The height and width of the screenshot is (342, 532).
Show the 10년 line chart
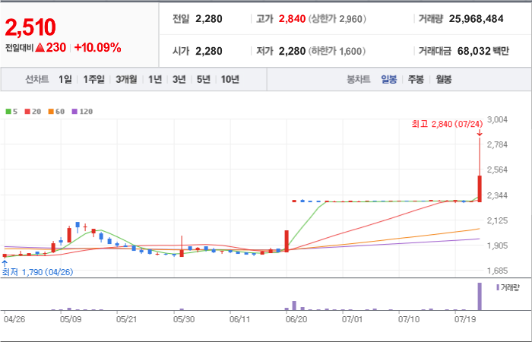point(230,79)
